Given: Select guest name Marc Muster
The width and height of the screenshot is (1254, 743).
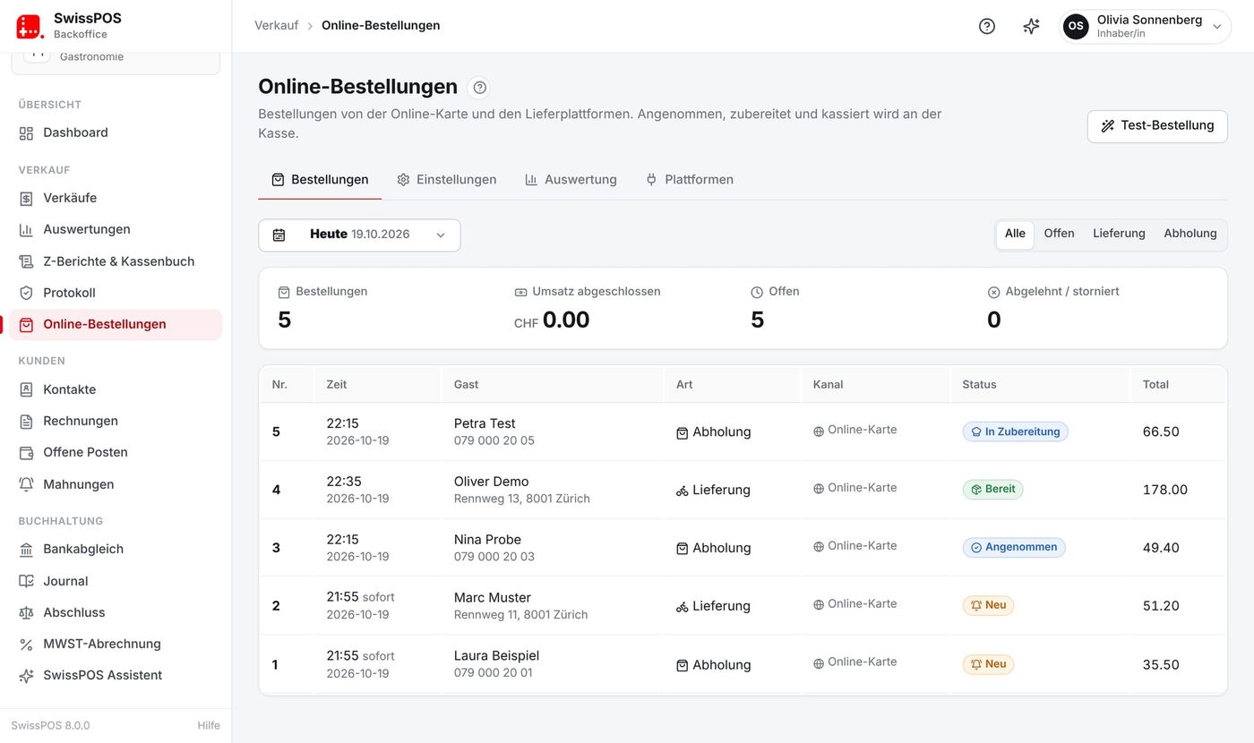Looking at the screenshot, I should click(493, 598).
